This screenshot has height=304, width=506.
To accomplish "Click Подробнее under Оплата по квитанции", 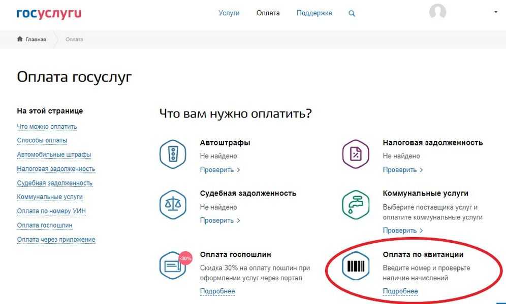I will (x=400, y=291).
